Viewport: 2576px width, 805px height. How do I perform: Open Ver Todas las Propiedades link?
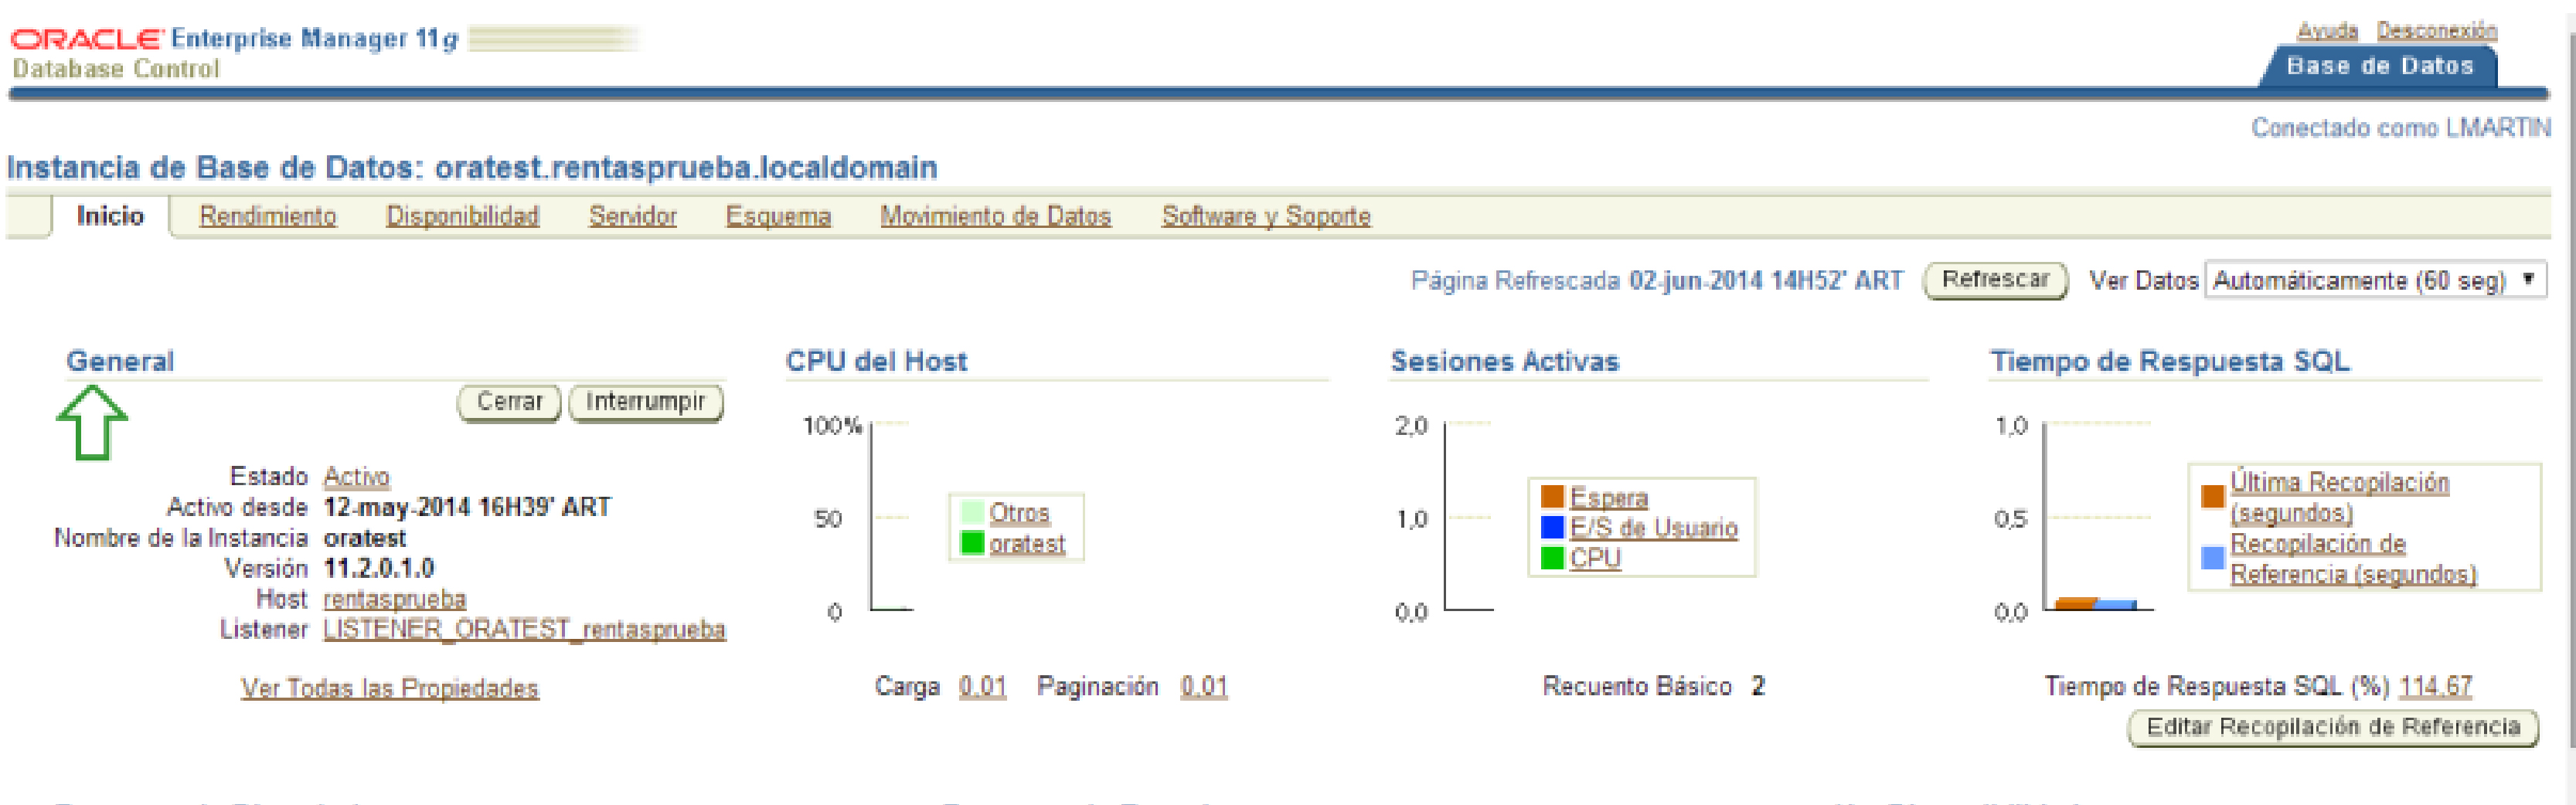pos(389,688)
